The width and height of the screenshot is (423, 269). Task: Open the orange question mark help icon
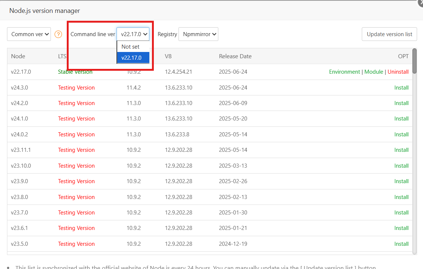[58, 34]
